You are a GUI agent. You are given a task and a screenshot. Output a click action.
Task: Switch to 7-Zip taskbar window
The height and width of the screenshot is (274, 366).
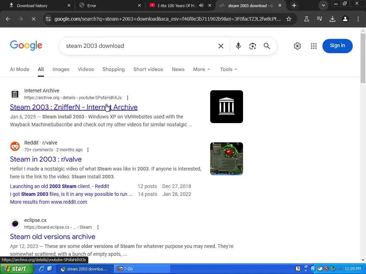[142, 269]
